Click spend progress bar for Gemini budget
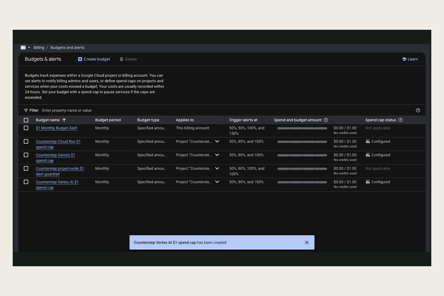 click(x=302, y=155)
